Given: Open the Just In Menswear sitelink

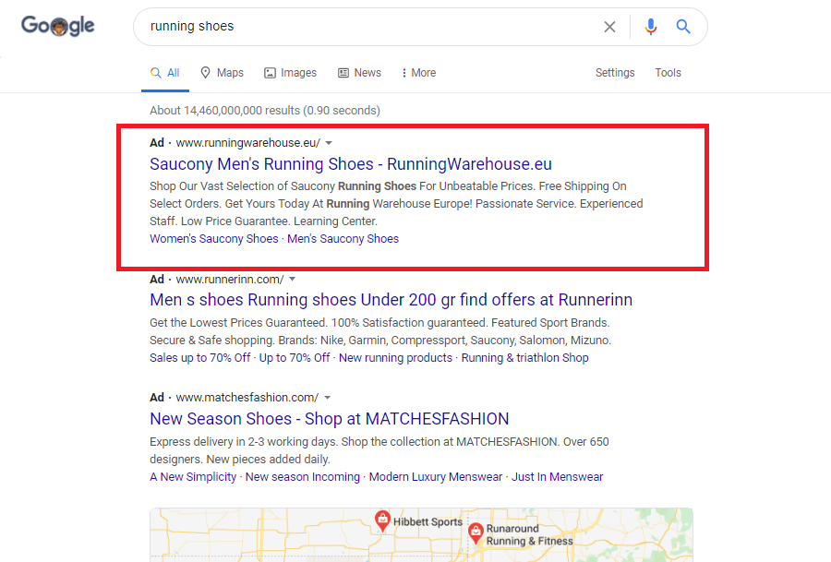Looking at the screenshot, I should tap(557, 477).
